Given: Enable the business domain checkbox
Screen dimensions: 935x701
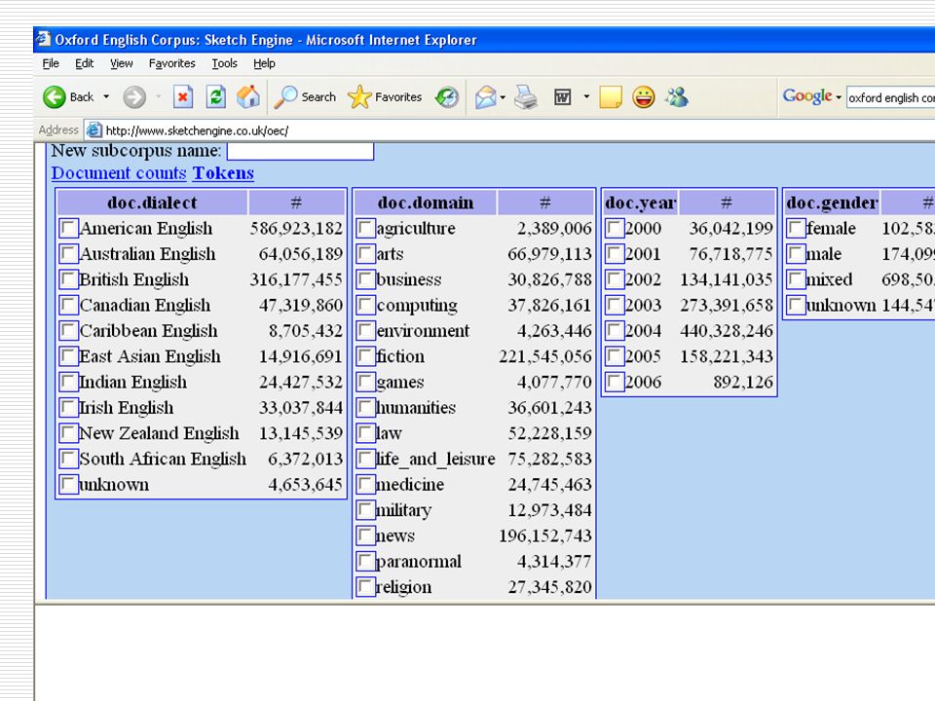Looking at the screenshot, I should click(x=365, y=279).
